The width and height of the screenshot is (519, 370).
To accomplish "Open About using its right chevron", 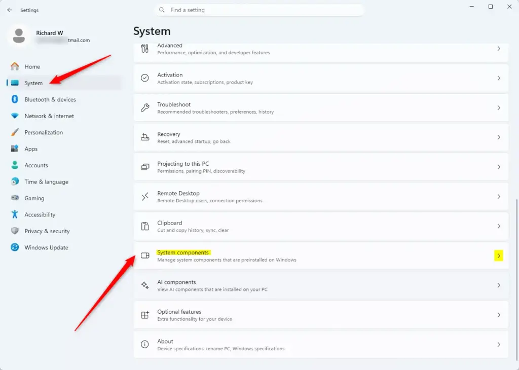I will click(499, 344).
